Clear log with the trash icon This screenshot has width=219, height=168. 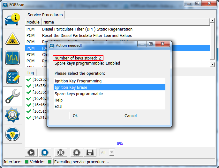[x=77, y=152]
